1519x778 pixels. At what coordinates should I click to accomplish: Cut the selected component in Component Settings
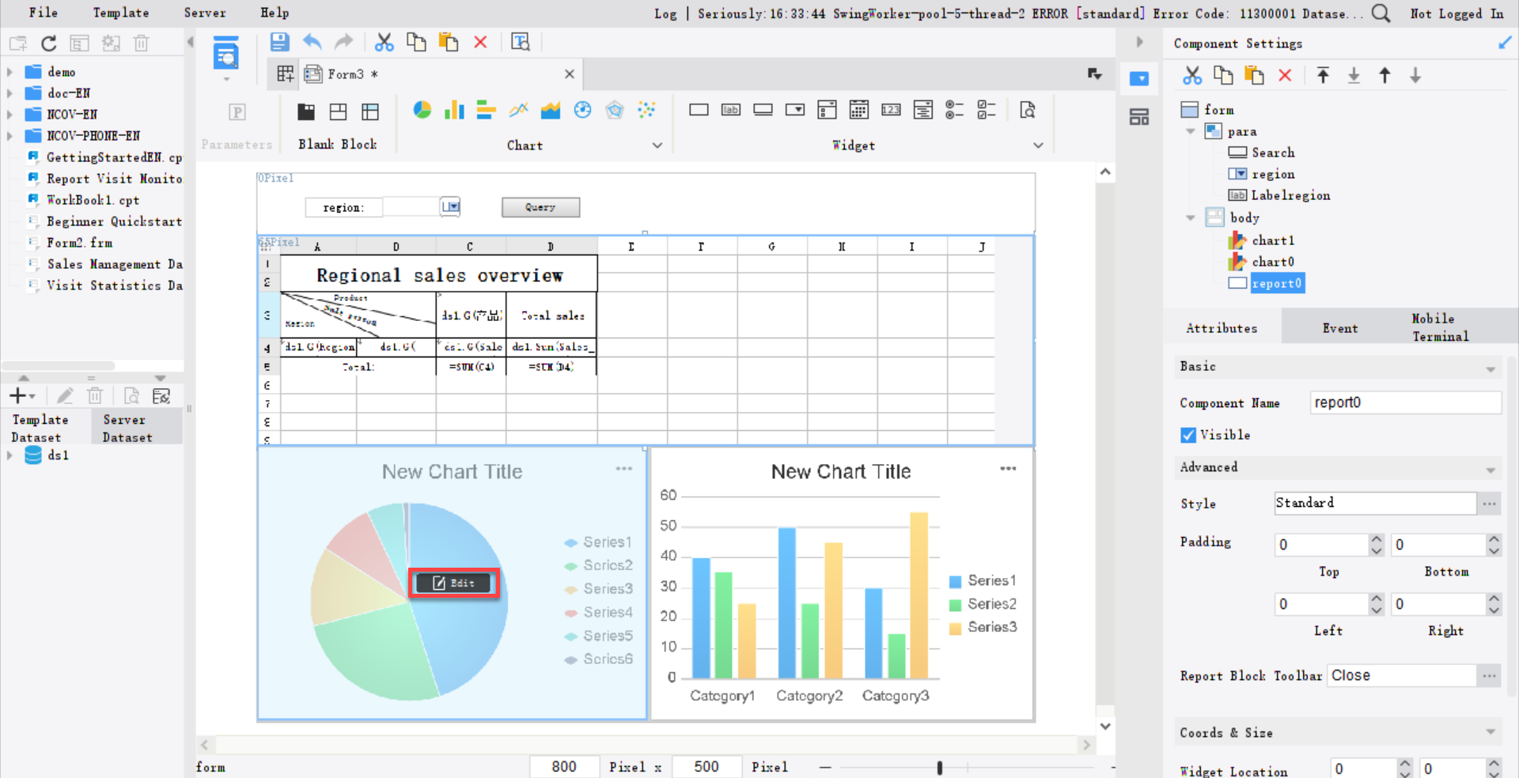(1191, 75)
